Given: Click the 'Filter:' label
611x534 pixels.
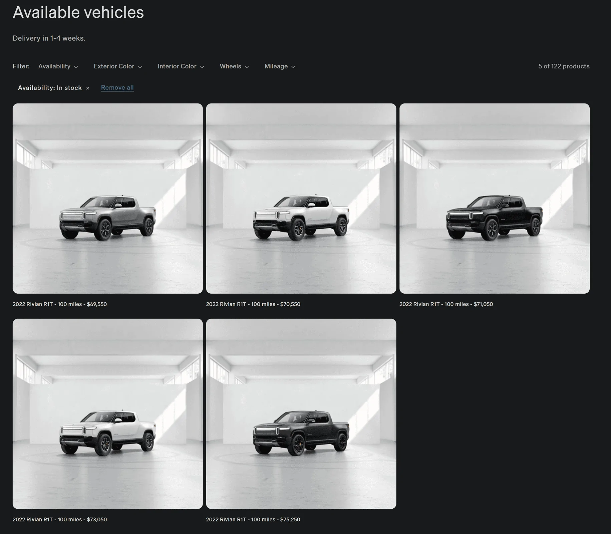Looking at the screenshot, I should [21, 66].
